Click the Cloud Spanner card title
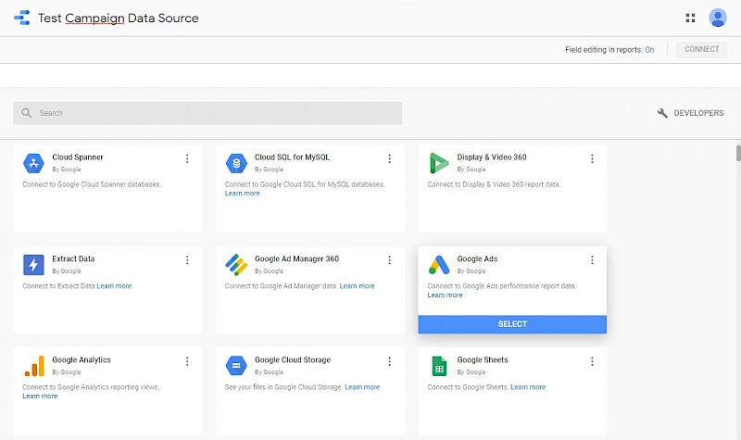The image size is (741, 440). (78, 157)
